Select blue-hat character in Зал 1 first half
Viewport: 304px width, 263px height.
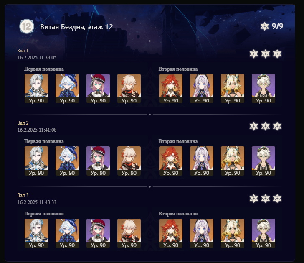(x=67, y=89)
